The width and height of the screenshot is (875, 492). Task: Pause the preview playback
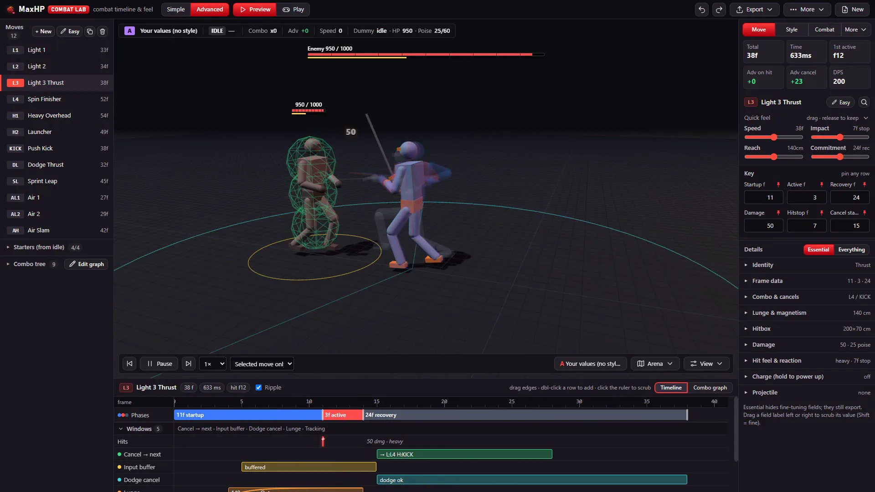tap(159, 364)
